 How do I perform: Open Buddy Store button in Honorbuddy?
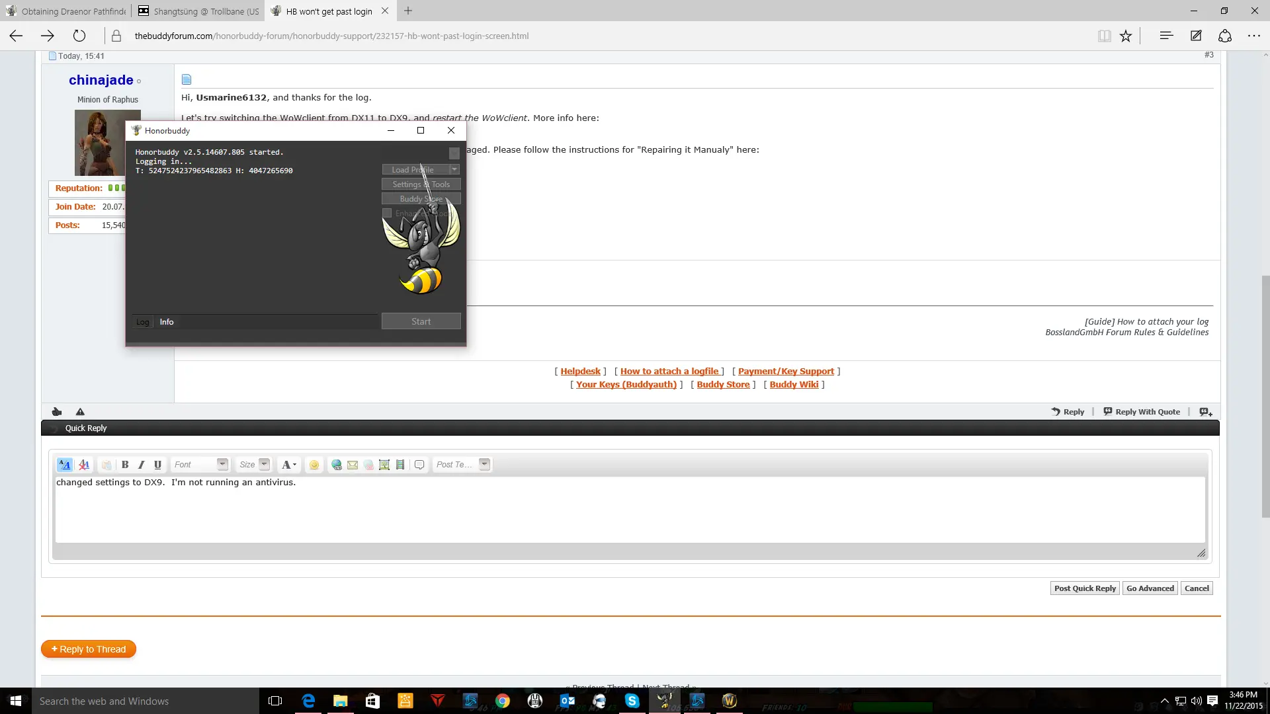(421, 199)
